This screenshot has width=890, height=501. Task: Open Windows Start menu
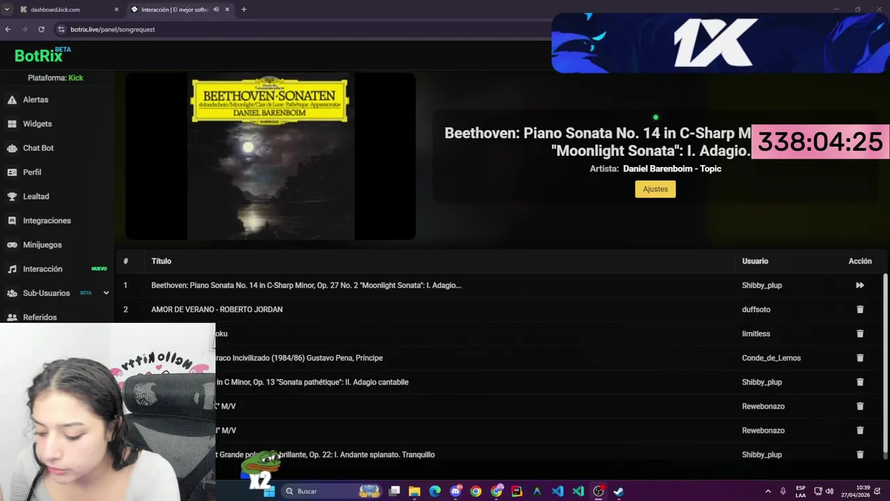269,491
